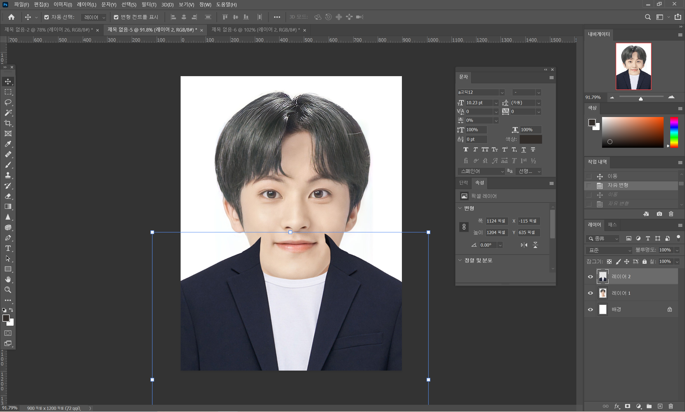This screenshot has height=412, width=685.
Task: Select the Horizontal Type tool
Action: click(8, 248)
